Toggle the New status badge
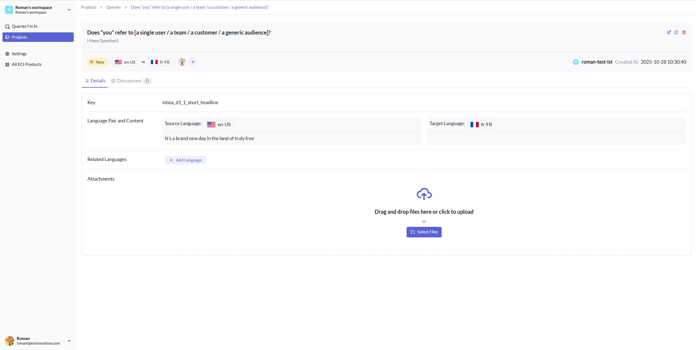 pos(97,62)
